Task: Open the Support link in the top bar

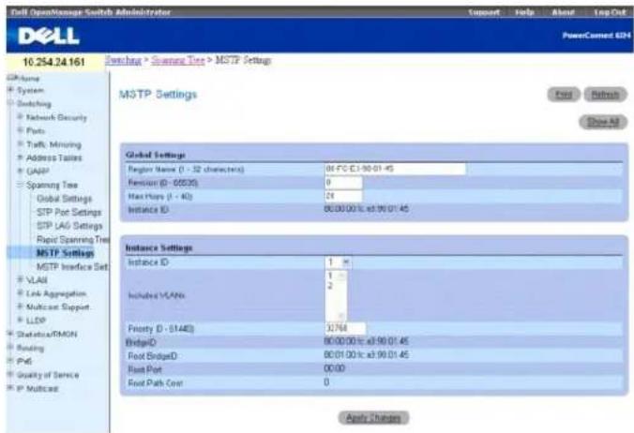Action: pyautogui.click(x=484, y=12)
